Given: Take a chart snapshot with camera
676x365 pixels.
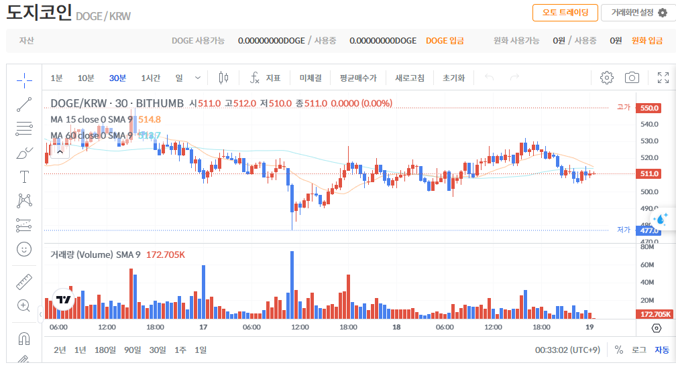Looking at the screenshot, I should (x=632, y=78).
